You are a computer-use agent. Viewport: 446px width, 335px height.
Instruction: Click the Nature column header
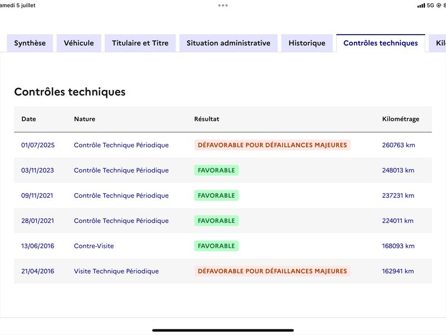click(85, 119)
